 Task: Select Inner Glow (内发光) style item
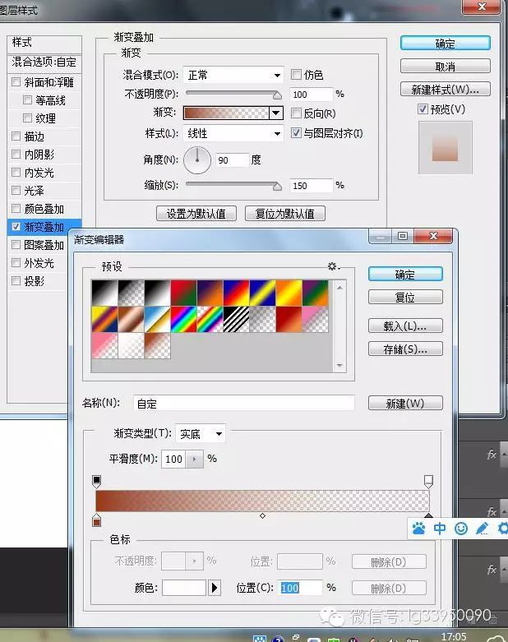pyautogui.click(x=39, y=173)
